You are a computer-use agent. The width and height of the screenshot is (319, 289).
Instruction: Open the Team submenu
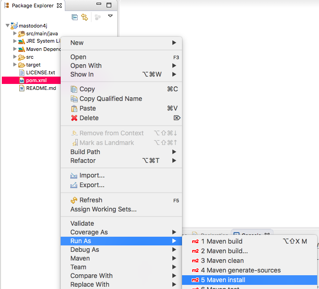121,267
